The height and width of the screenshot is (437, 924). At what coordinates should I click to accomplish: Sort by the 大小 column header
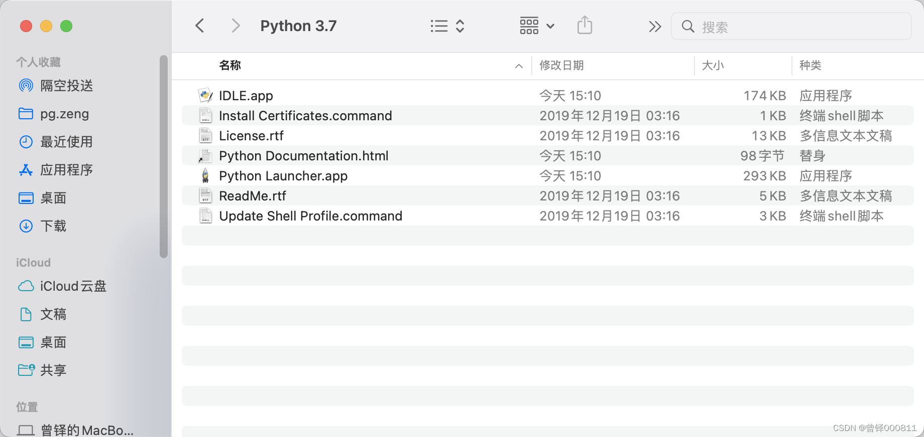pos(713,65)
